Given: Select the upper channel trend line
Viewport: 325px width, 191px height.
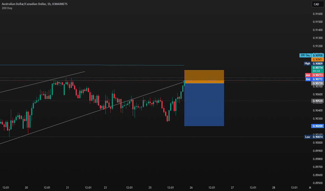Looking at the screenshot, I should (43, 82).
